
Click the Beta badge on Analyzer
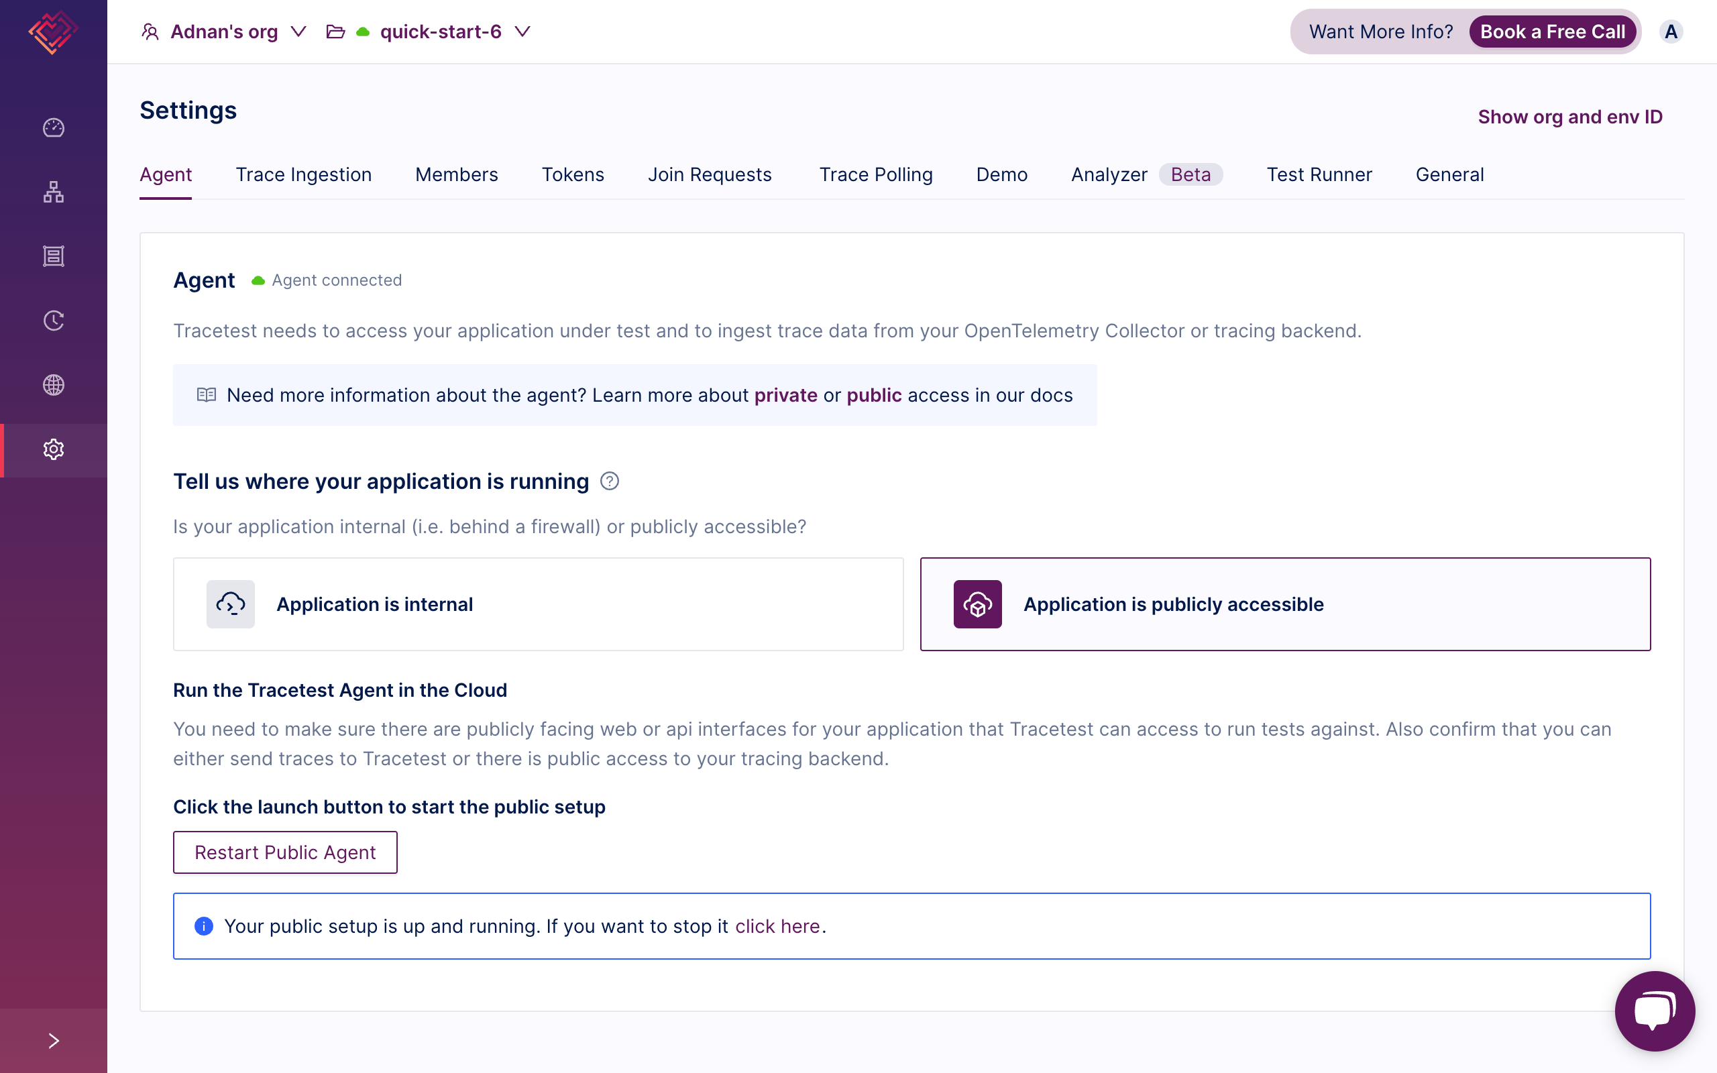tap(1190, 174)
